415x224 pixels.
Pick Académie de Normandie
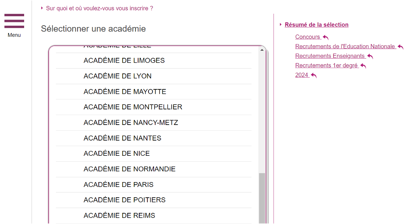click(129, 169)
